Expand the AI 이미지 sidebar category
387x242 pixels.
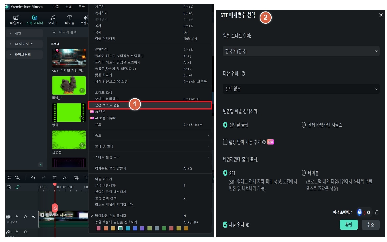pyautogui.click(x=25, y=44)
